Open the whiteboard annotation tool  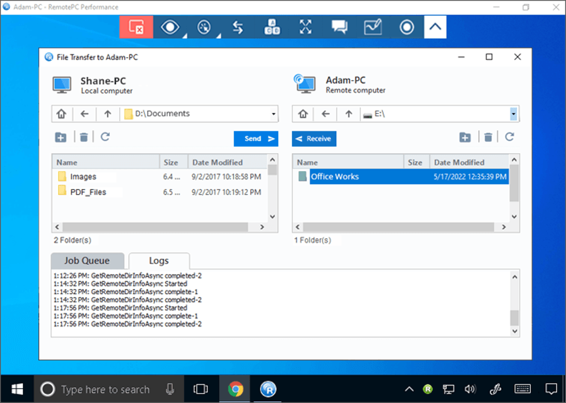(373, 27)
